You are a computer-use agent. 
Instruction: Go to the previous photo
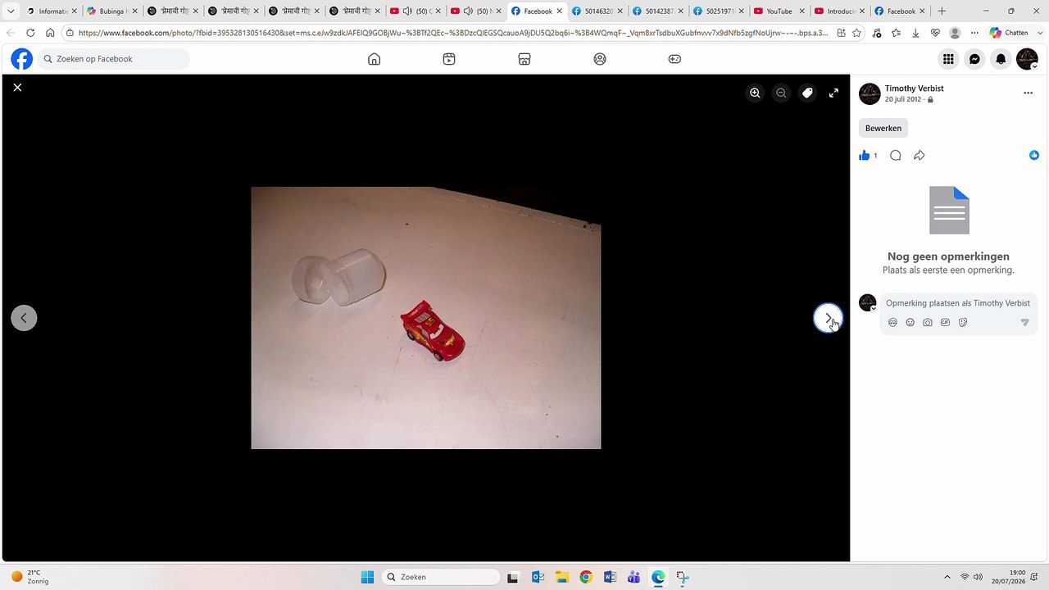(x=24, y=318)
